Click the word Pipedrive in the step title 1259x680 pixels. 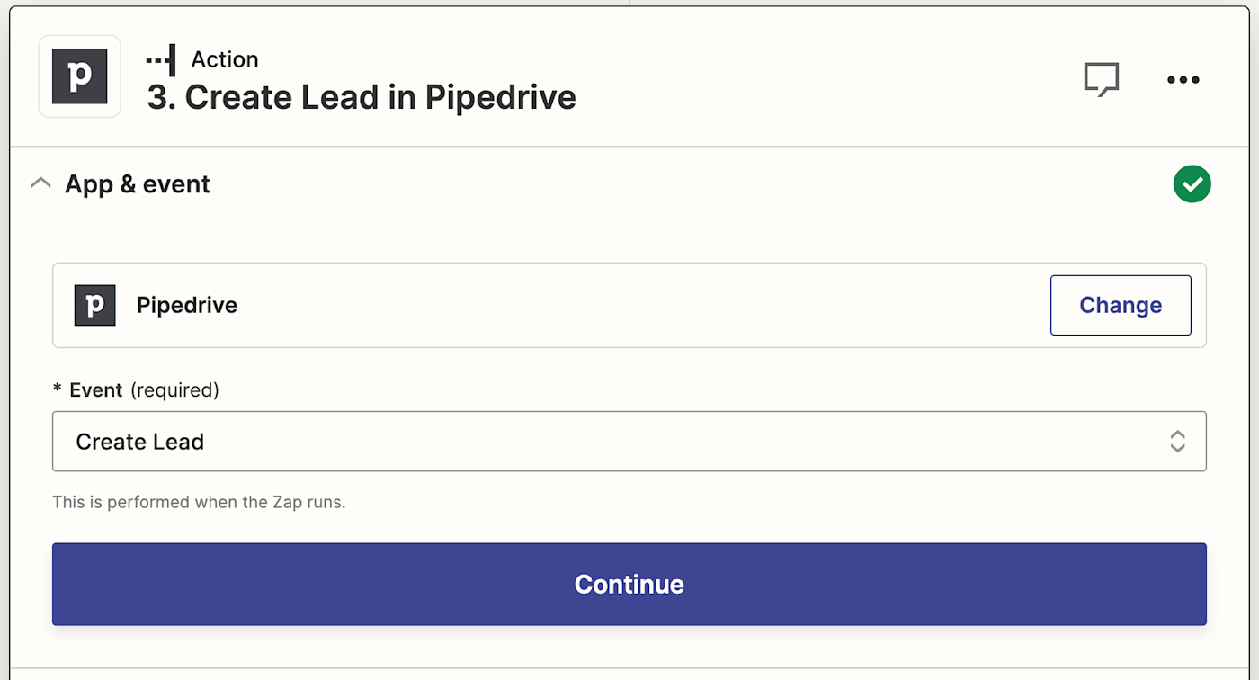(501, 97)
